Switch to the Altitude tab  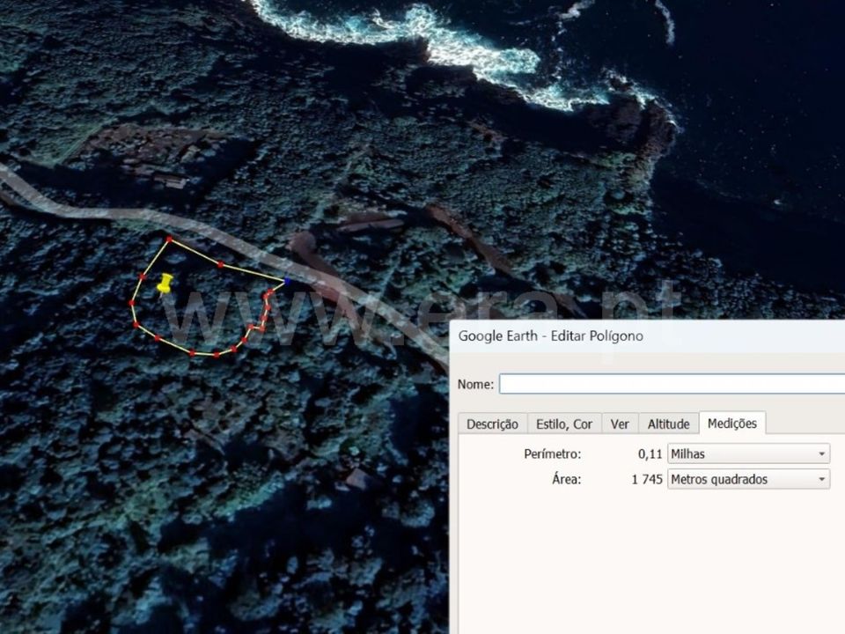[668, 424]
